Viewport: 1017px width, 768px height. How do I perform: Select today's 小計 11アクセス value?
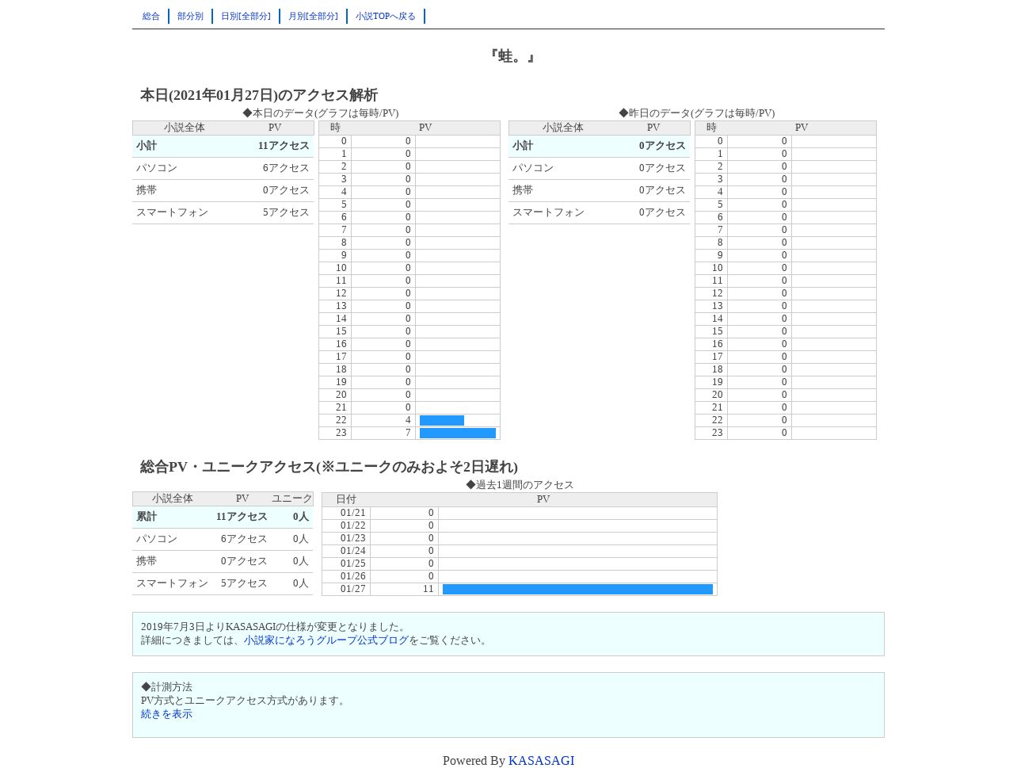pyautogui.click(x=284, y=146)
